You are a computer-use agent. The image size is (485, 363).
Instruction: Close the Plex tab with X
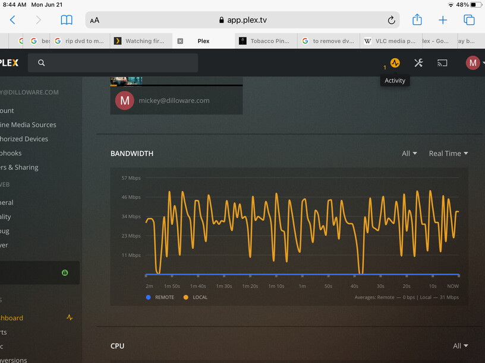click(x=180, y=41)
